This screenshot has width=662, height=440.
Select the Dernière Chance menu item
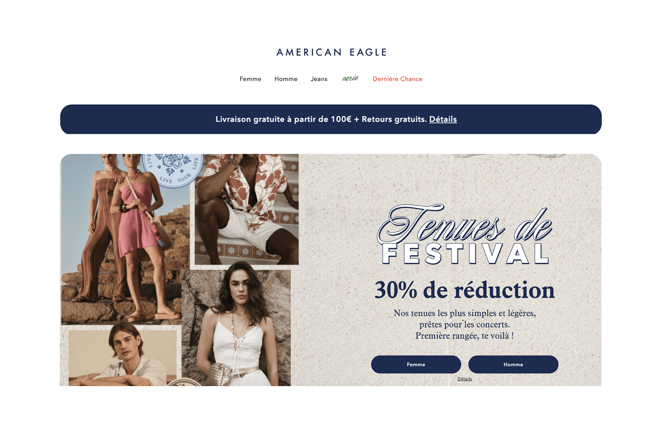[x=397, y=79]
